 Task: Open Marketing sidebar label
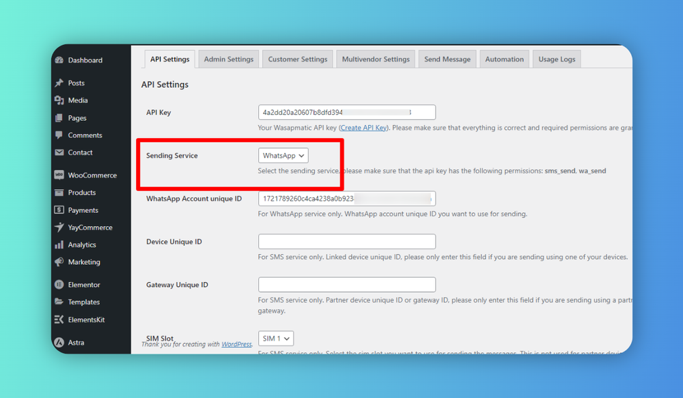(x=84, y=261)
